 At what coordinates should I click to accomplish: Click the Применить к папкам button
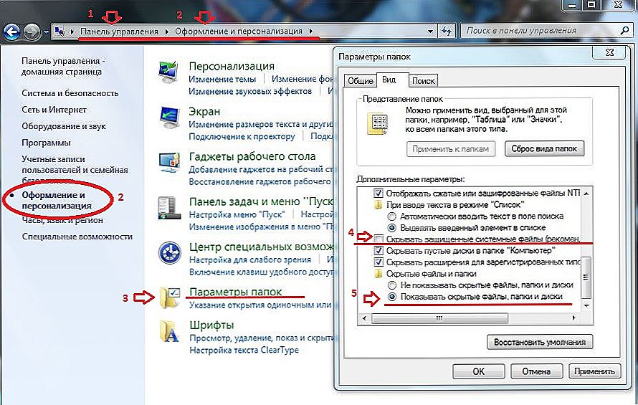point(450,149)
